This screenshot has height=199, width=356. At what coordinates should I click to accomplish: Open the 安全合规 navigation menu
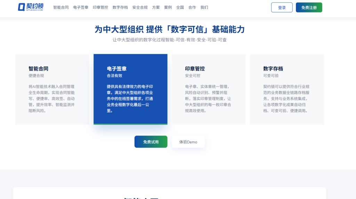pyautogui.click(x=140, y=8)
